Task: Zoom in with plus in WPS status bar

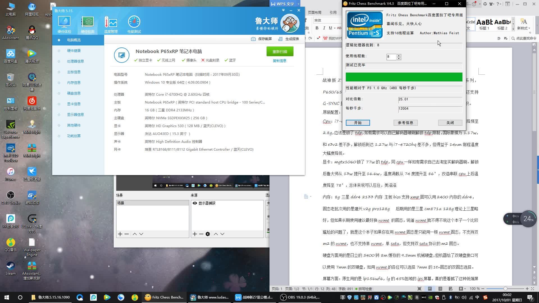Action: [x=527, y=289]
